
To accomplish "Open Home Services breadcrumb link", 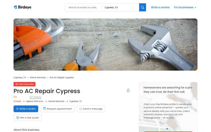I will pos(38,78).
